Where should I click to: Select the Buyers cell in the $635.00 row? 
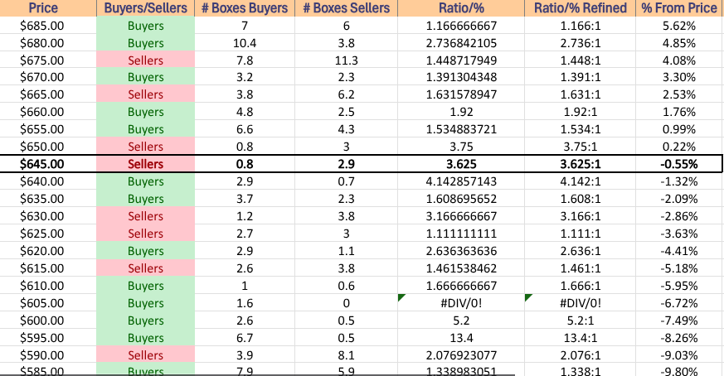[x=145, y=199]
